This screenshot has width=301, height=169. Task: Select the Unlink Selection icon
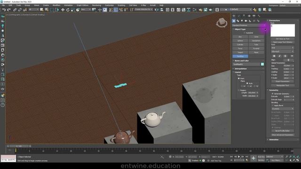(20, 10)
